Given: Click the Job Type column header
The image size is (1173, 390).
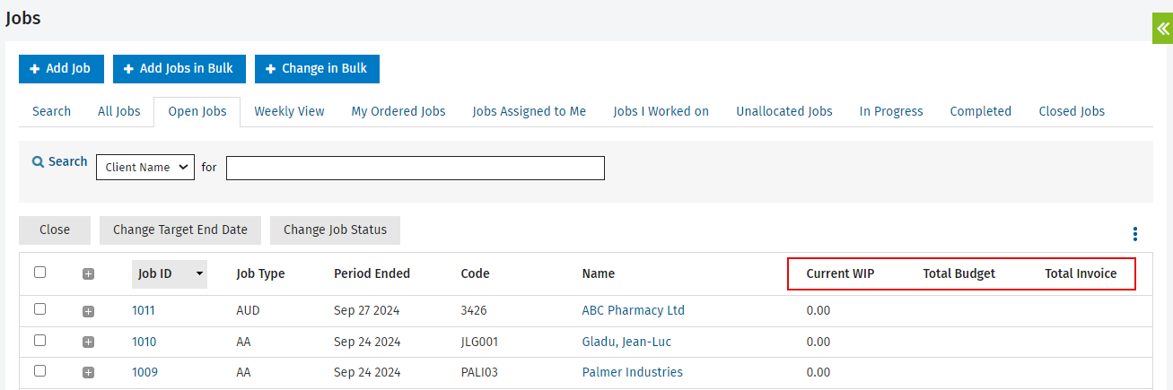Looking at the screenshot, I should coord(260,273).
